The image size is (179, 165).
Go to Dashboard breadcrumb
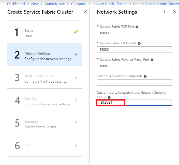point(16,4)
